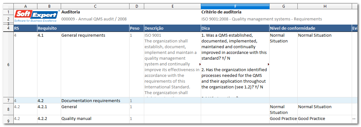Click the Peso header cell
This screenshot has height=127, width=361.
click(x=137, y=28)
